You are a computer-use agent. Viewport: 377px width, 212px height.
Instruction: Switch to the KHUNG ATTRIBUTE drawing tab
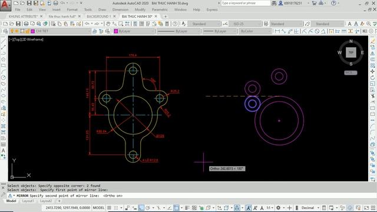pos(23,16)
